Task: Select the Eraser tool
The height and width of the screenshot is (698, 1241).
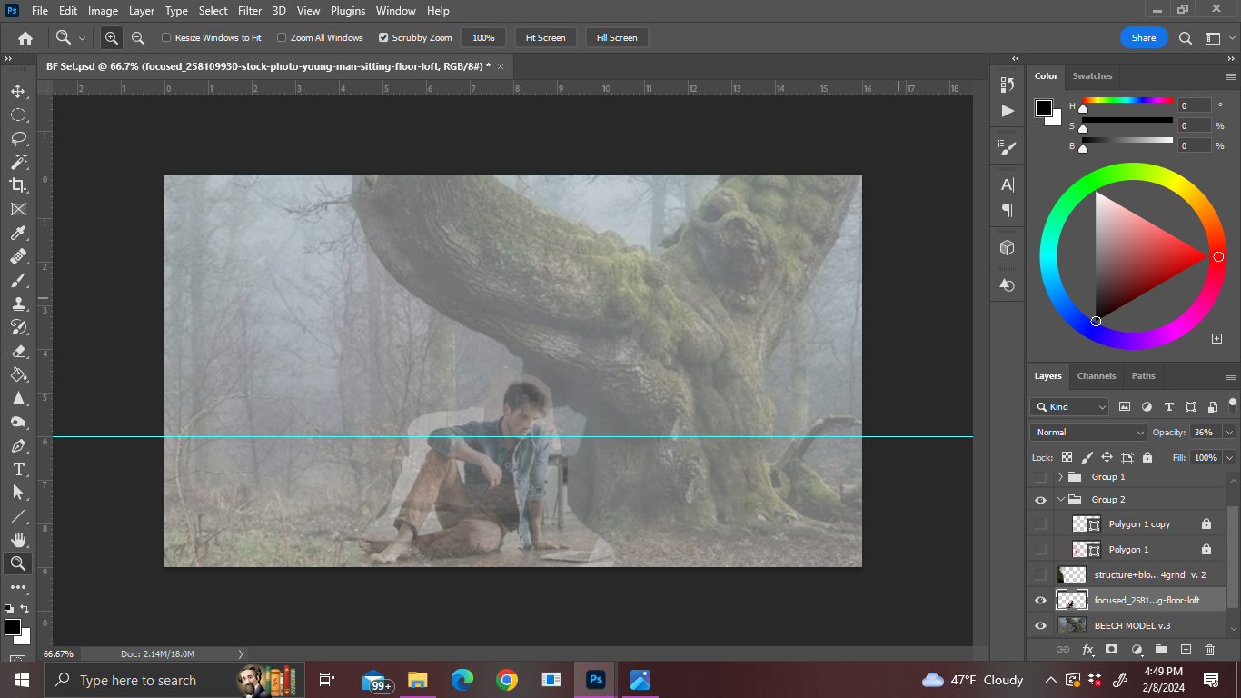Action: tap(18, 351)
